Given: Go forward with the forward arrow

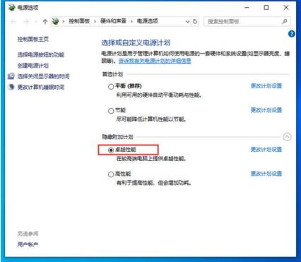Looking at the screenshot, I should tap(26, 22).
